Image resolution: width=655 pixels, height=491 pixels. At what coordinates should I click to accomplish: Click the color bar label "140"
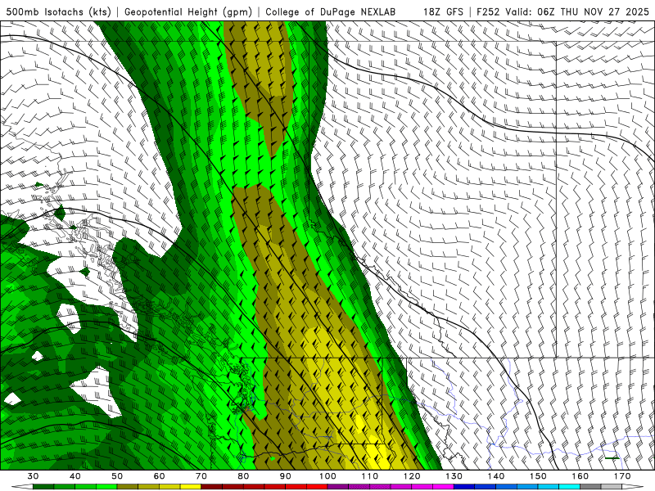496,476
